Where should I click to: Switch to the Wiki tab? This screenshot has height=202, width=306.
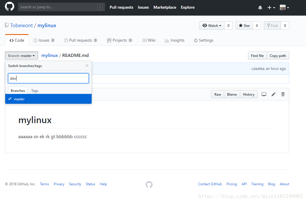tap(149, 40)
